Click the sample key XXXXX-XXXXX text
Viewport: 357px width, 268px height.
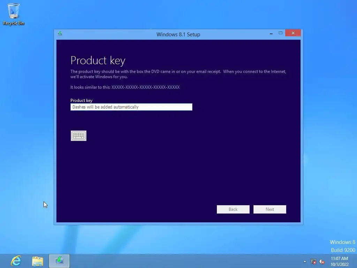coord(145,87)
